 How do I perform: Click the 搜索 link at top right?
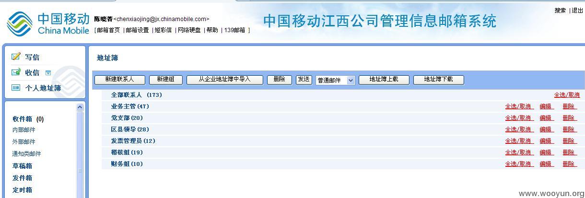[560, 10]
